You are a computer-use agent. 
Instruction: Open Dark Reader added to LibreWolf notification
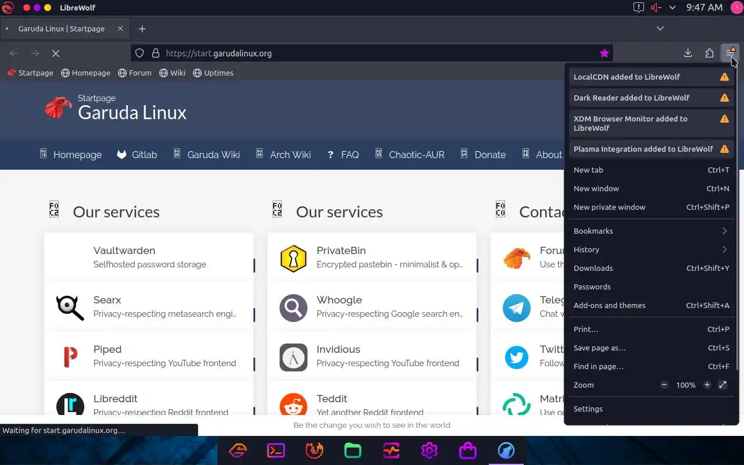(x=651, y=98)
